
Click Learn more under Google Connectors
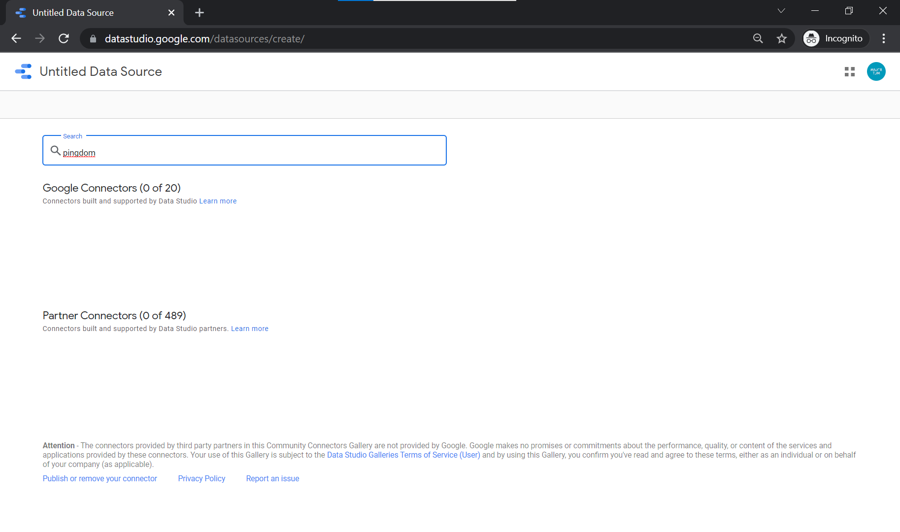(218, 201)
